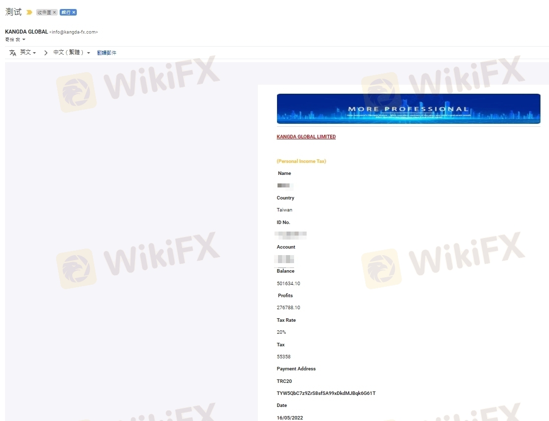Click the 20% tax rate value
Screen dimensions: 549x421
[x=281, y=332]
